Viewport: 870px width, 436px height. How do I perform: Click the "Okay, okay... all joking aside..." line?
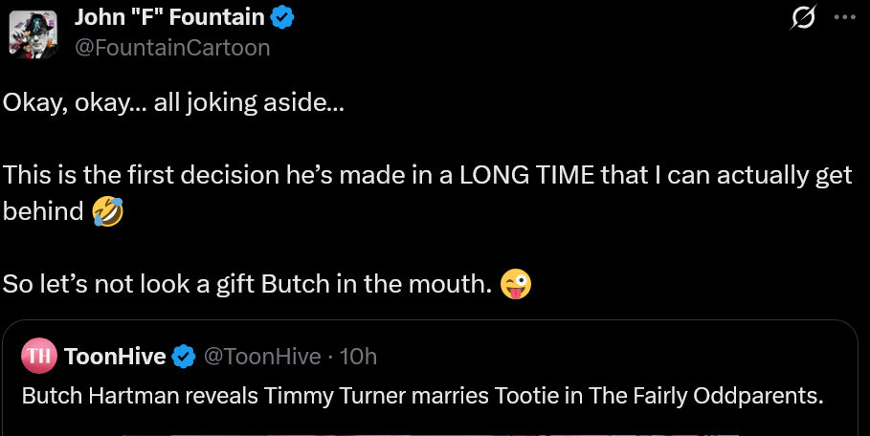(x=173, y=102)
